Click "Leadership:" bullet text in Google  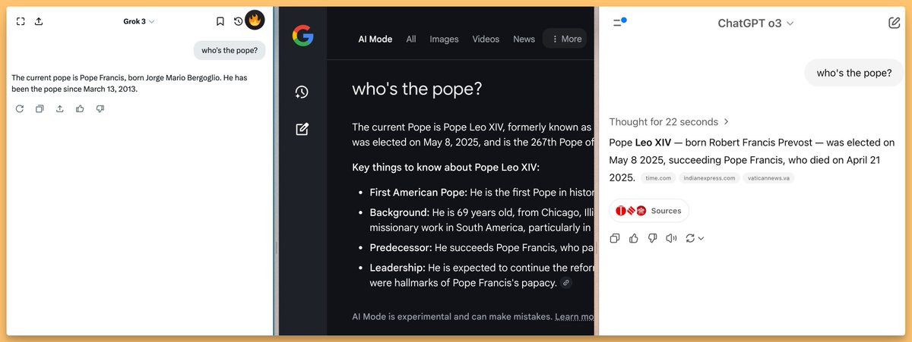(x=397, y=268)
